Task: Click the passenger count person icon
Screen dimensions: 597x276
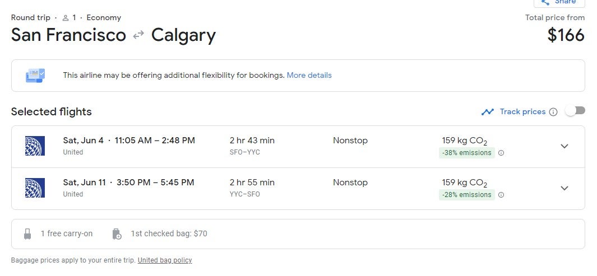Action: coord(66,18)
